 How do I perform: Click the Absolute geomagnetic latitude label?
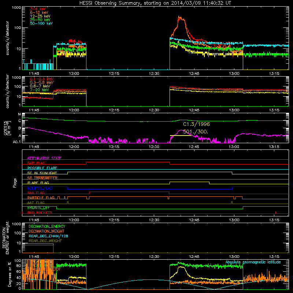[x=253, y=262]
